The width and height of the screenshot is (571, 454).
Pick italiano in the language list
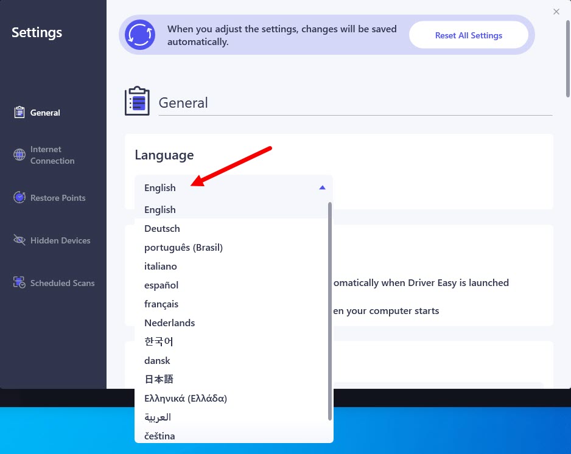click(x=161, y=267)
